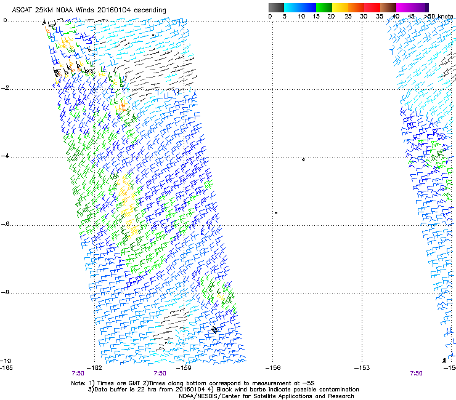Click the brown 35-40 knots legend segment

coord(388,7)
